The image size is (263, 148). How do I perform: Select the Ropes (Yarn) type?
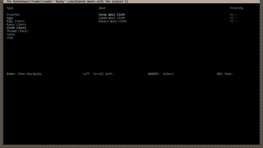[16, 25]
